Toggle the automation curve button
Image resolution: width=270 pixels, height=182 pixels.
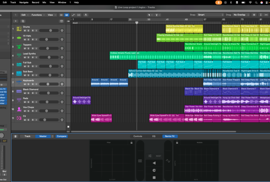tap(73, 15)
